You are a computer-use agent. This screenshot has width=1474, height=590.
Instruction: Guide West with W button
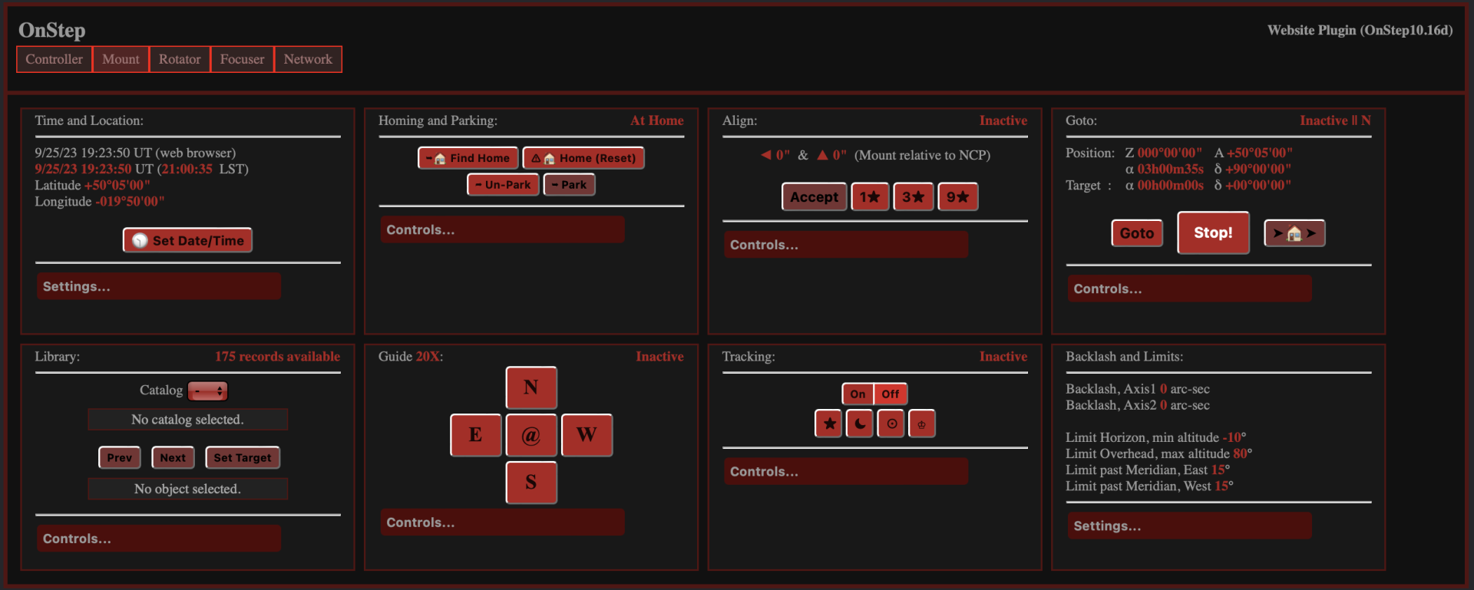(x=587, y=435)
